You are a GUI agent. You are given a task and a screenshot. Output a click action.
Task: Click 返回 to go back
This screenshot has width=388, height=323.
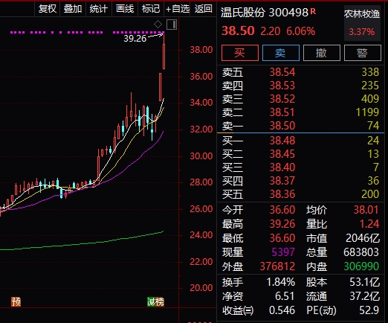click(203, 9)
